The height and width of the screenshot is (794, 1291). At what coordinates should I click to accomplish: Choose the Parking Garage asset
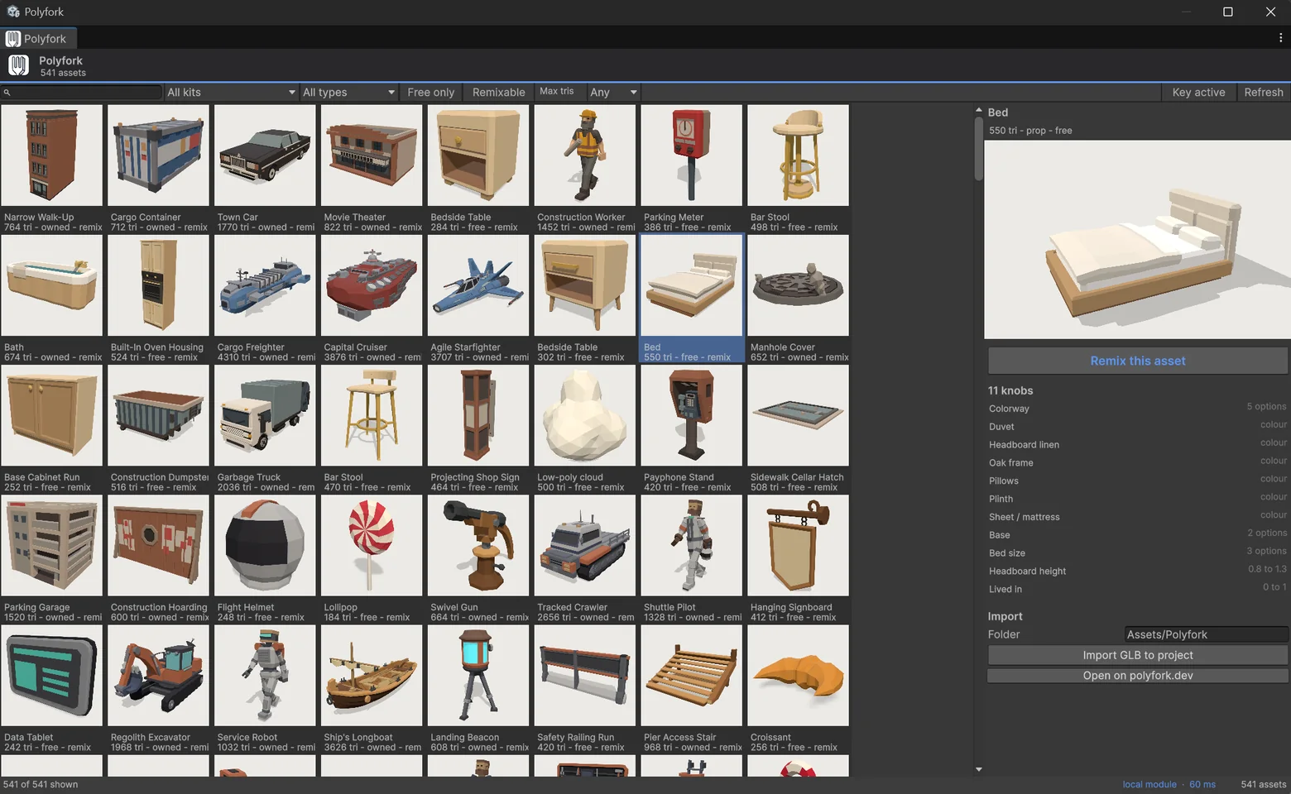coord(52,545)
